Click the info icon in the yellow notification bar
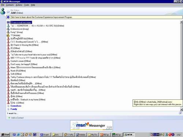183x137 pixels. tap(8, 17)
